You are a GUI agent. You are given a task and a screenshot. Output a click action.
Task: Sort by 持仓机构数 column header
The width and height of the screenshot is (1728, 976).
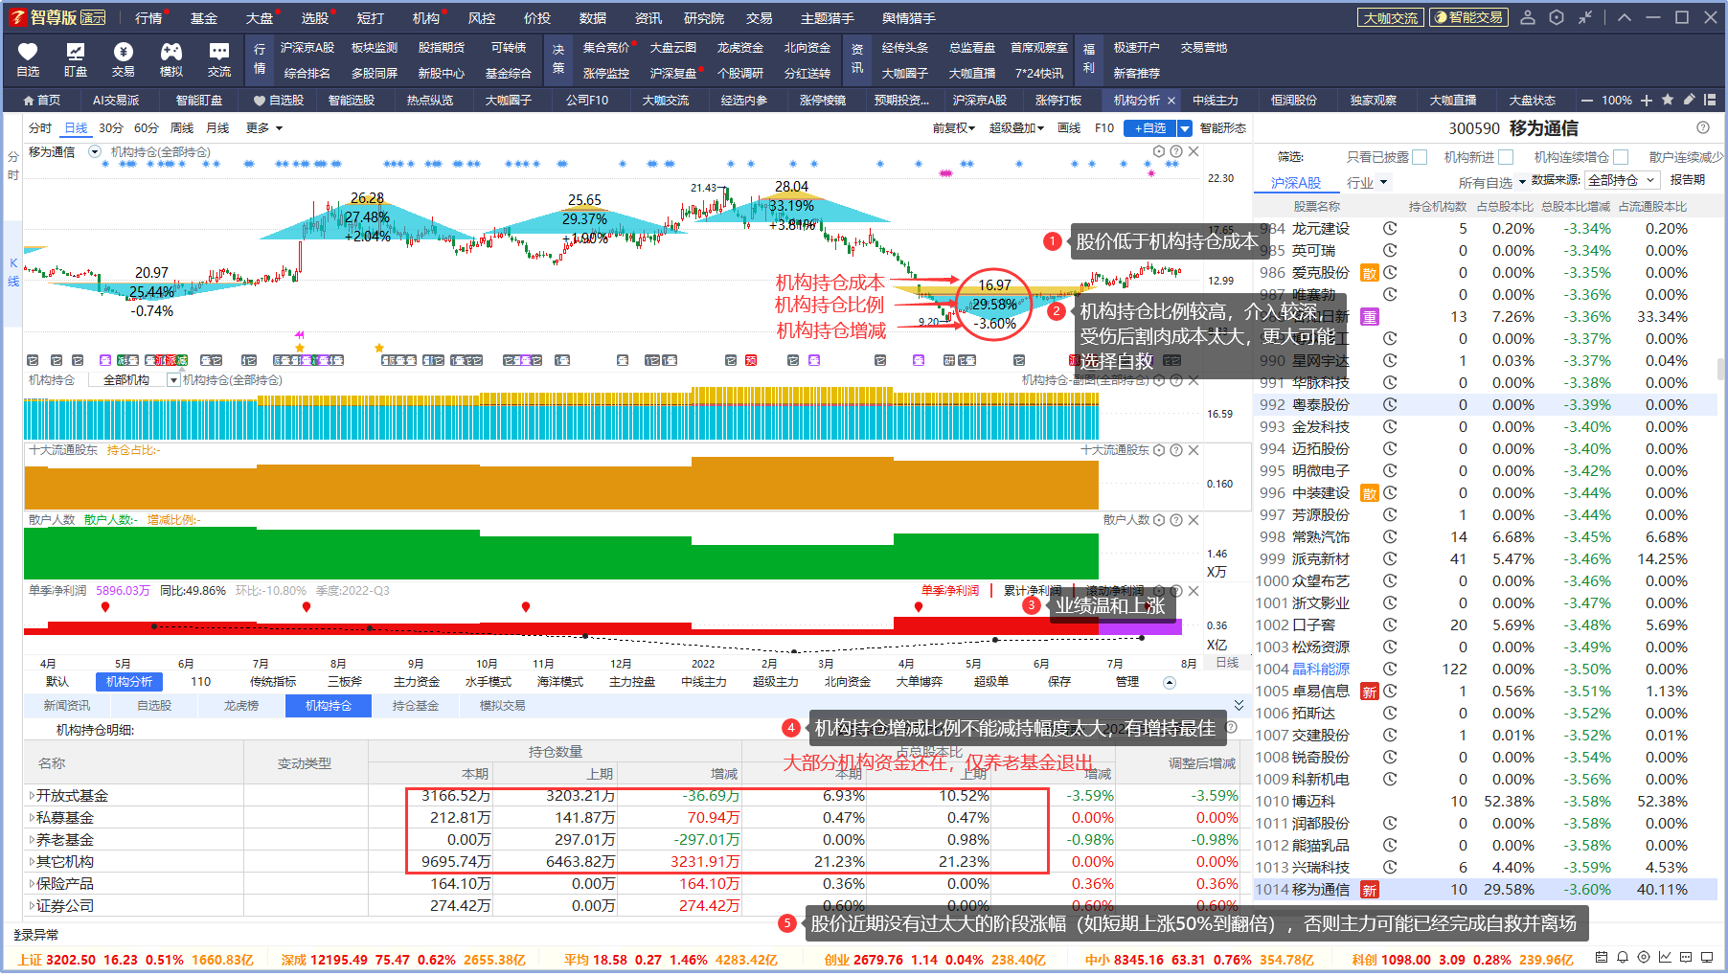click(x=1438, y=207)
